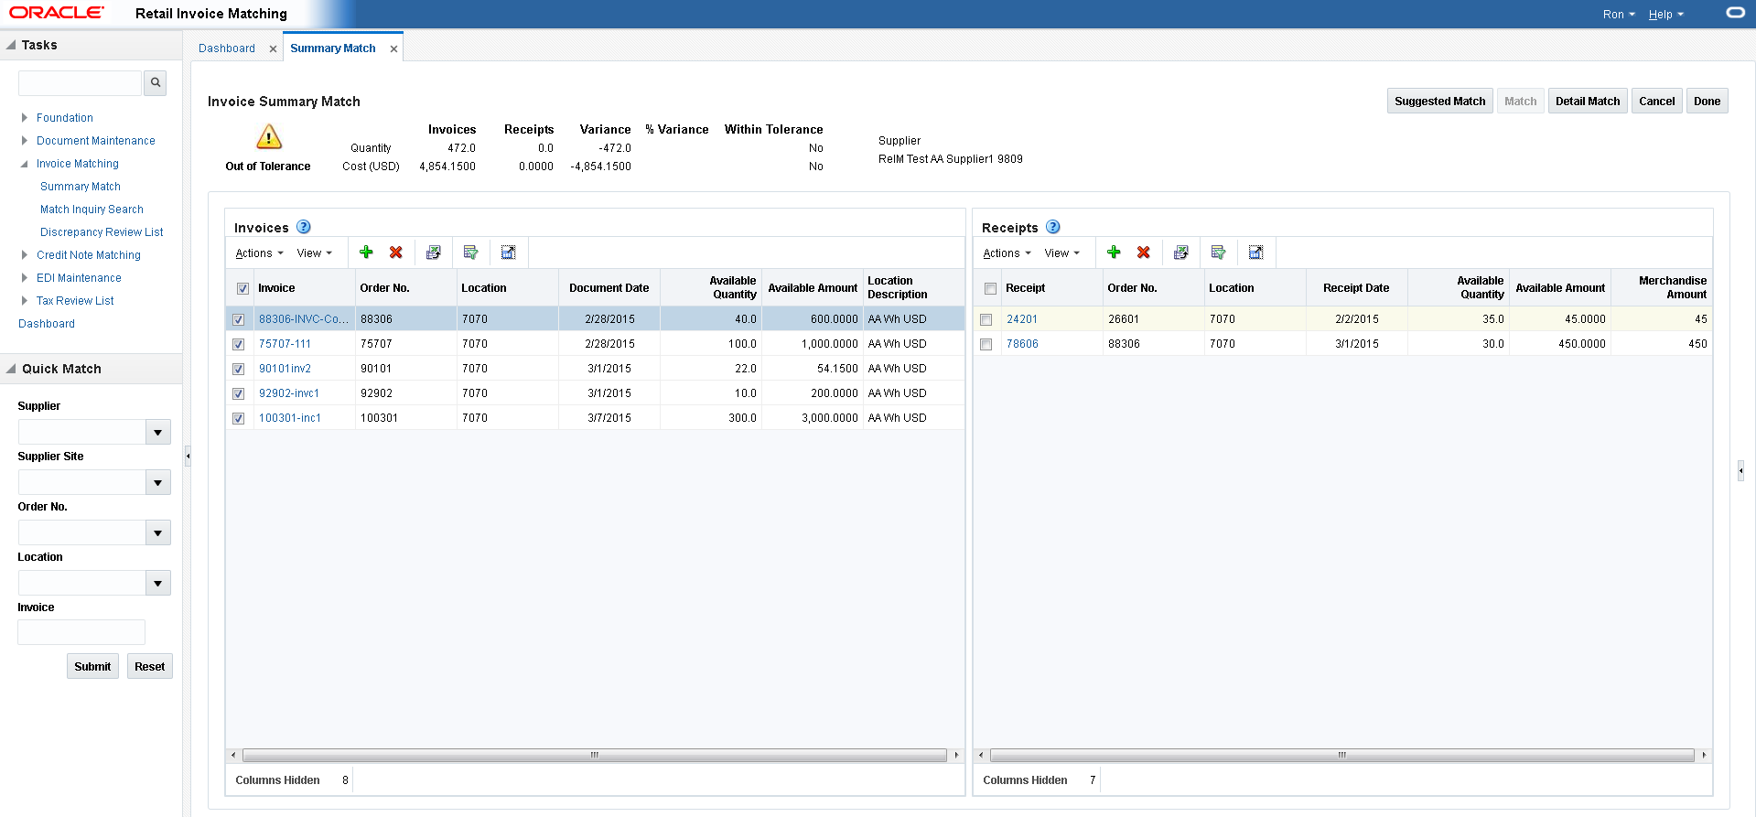The height and width of the screenshot is (817, 1756).
Task: Click Query by Example filter icon in Receipts
Action: [1218, 253]
